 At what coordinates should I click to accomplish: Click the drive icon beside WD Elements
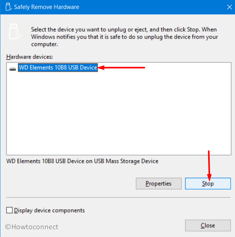tap(12, 69)
